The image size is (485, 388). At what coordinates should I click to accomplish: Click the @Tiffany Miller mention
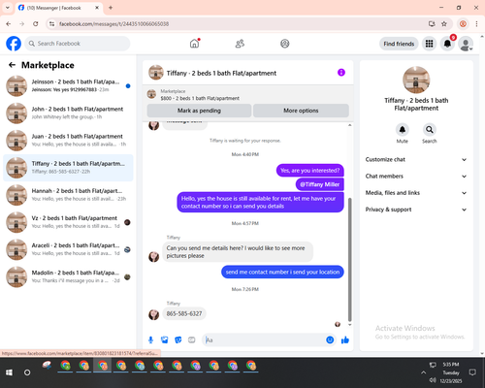[x=320, y=184]
